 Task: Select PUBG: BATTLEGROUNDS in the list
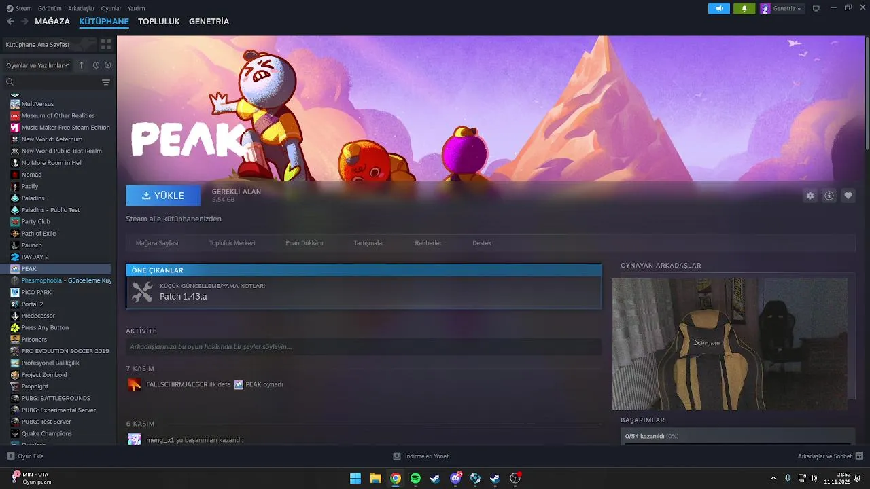56,398
